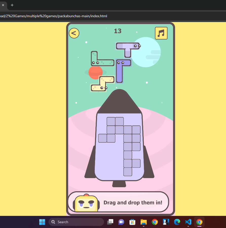Open the chess app on the taskbar

coord(166,222)
